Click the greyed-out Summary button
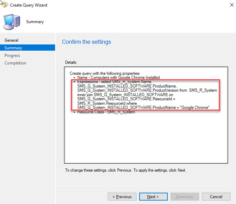The width and height of the screenshot is (236, 204). [x=184, y=197]
